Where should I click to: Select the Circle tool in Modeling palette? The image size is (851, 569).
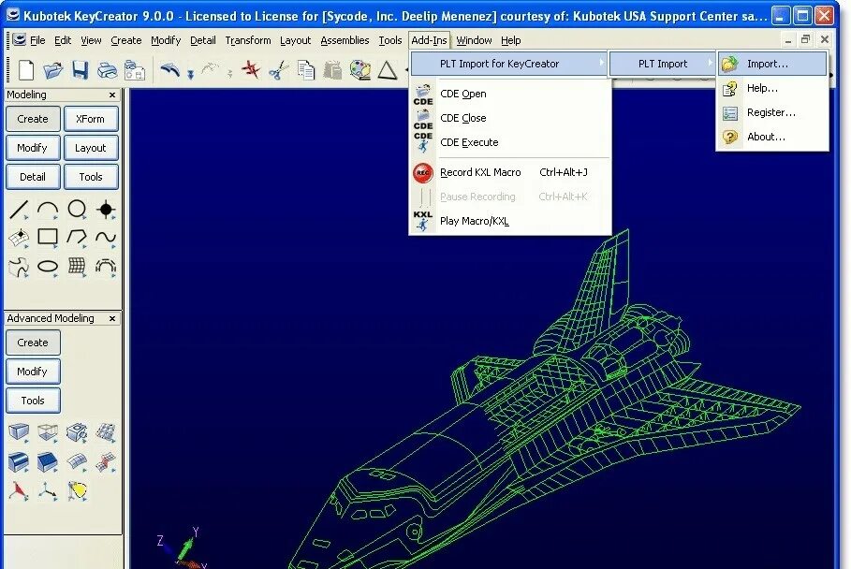coord(77,209)
